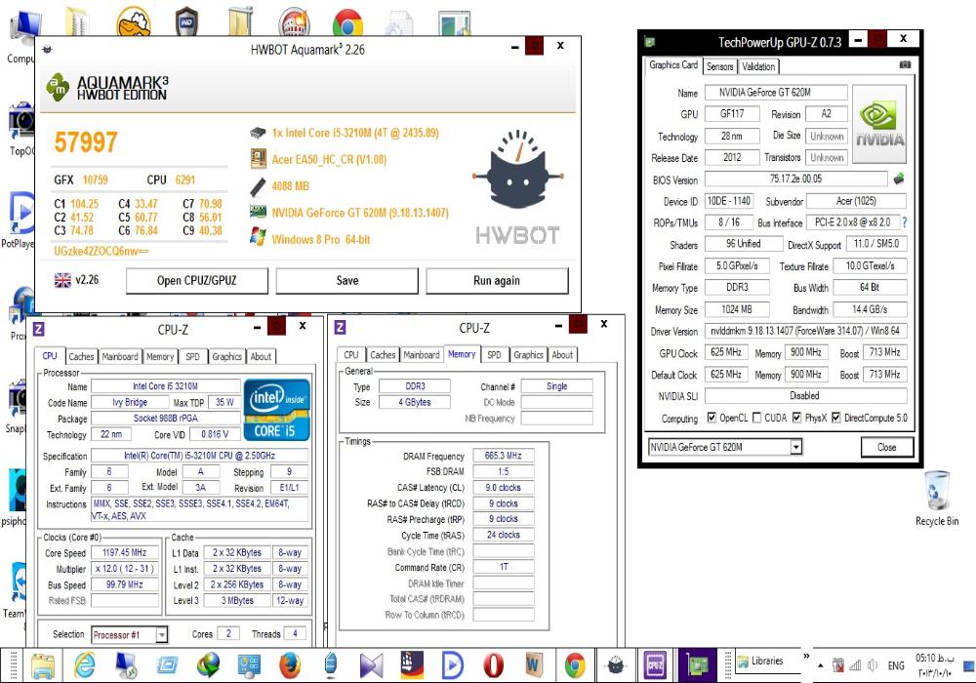Click the DRAM Frequency value 665.3 MHz

tap(503, 456)
